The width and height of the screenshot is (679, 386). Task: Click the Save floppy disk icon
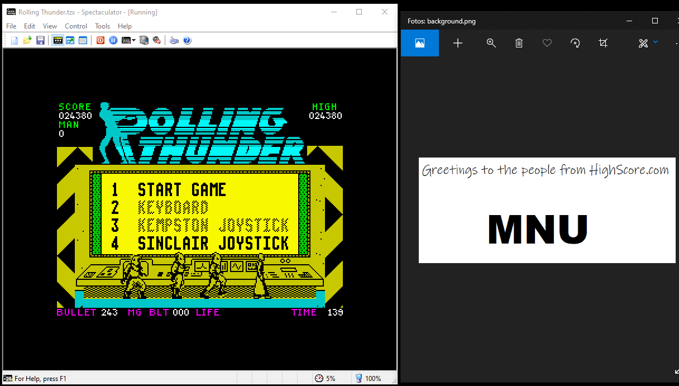pyautogui.click(x=40, y=40)
